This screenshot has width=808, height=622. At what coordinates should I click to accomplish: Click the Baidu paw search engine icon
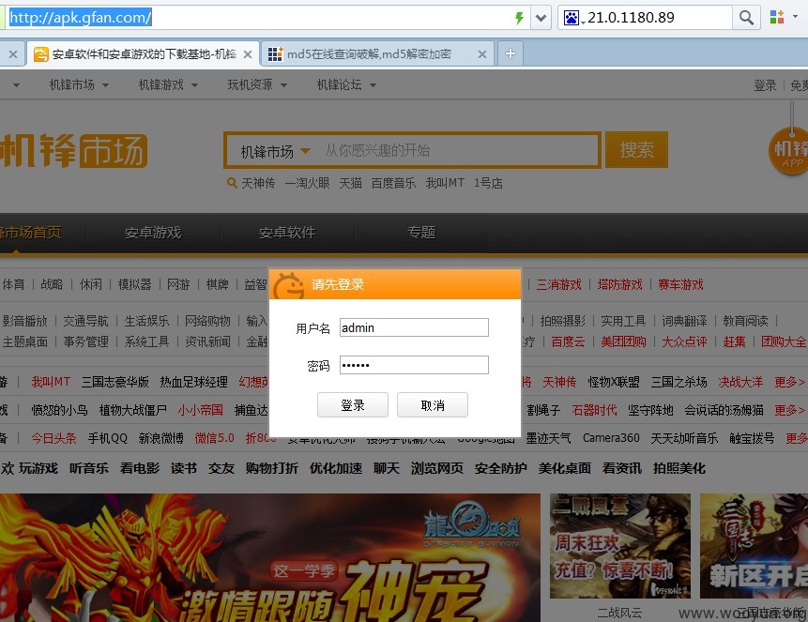[x=571, y=18]
